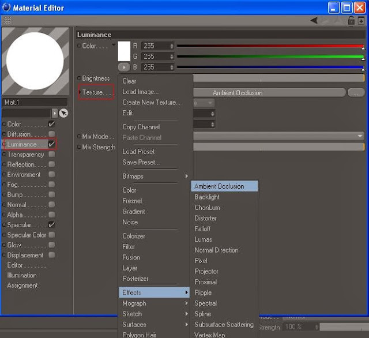
Task: Select Save Preset... menu entry
Action: [x=141, y=162]
